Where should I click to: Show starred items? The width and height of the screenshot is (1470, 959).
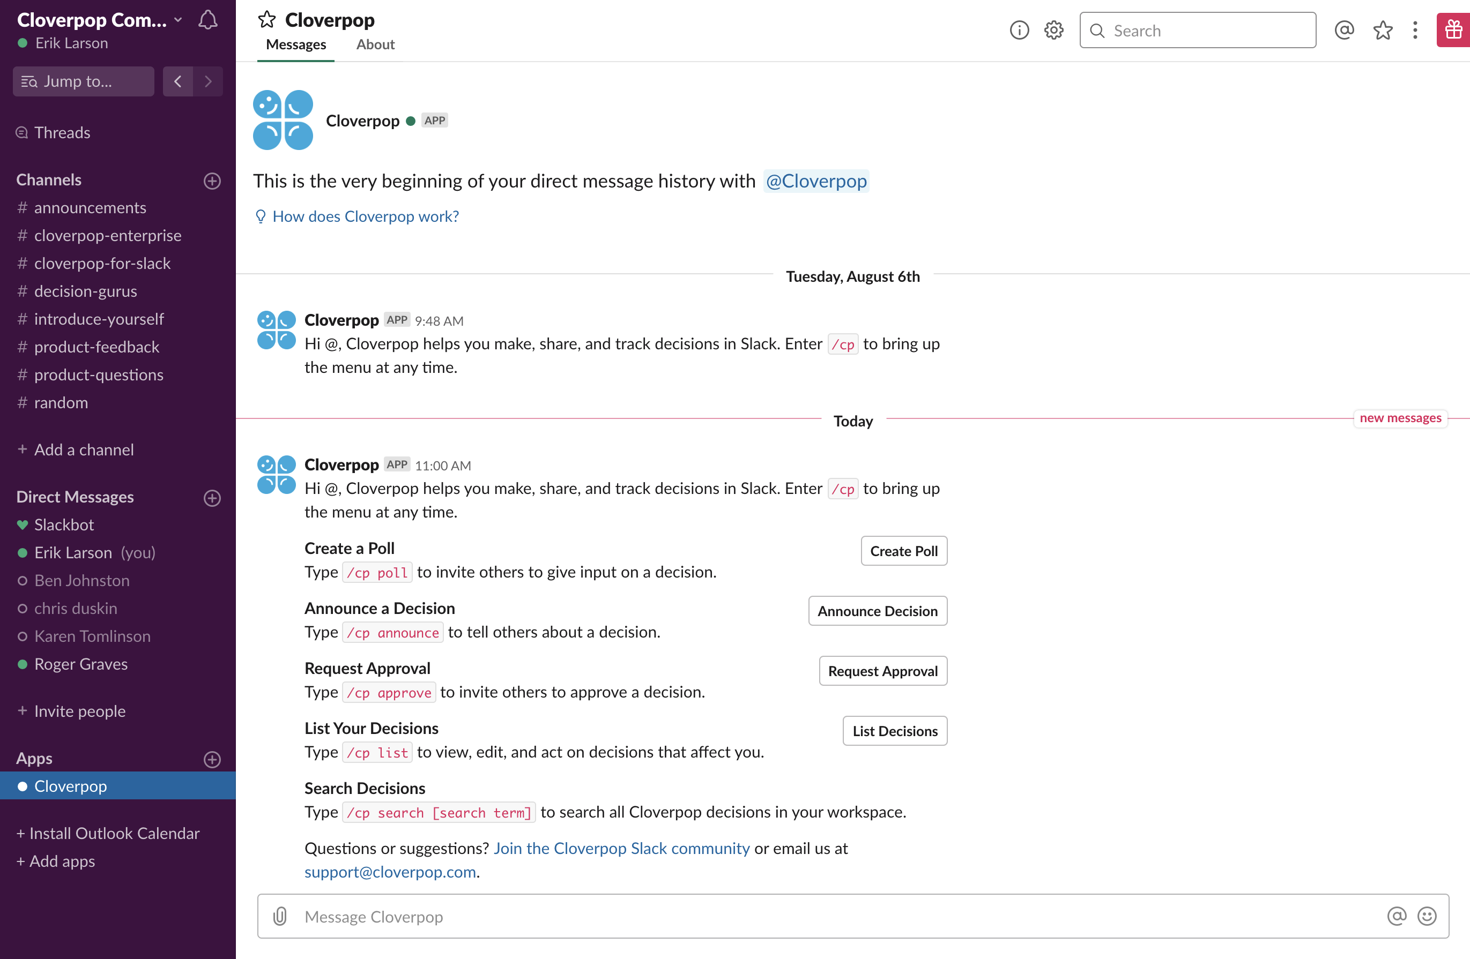[1383, 30]
